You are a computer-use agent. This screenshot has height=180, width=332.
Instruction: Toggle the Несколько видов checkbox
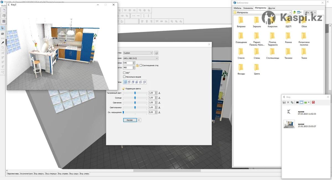[x=124, y=77]
